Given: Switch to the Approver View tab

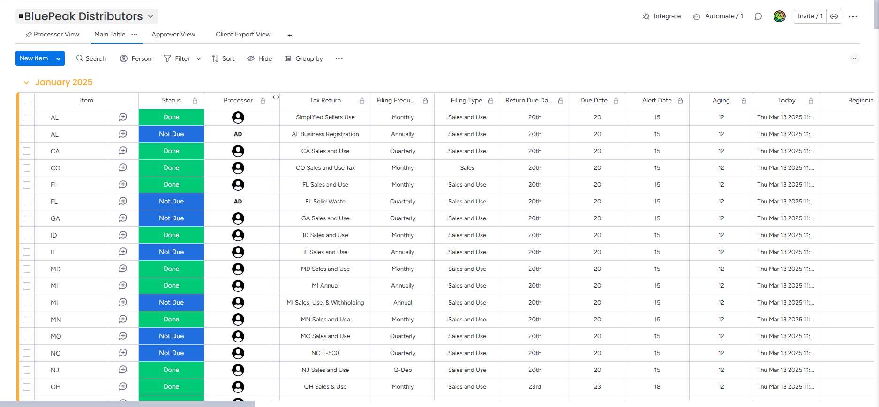Looking at the screenshot, I should coord(173,35).
